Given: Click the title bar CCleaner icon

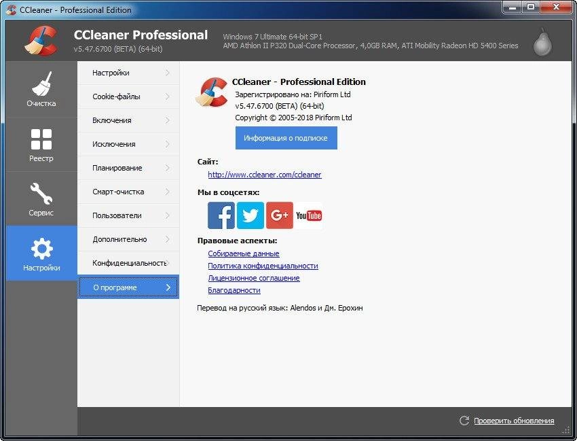Looking at the screenshot, I should (11, 10).
